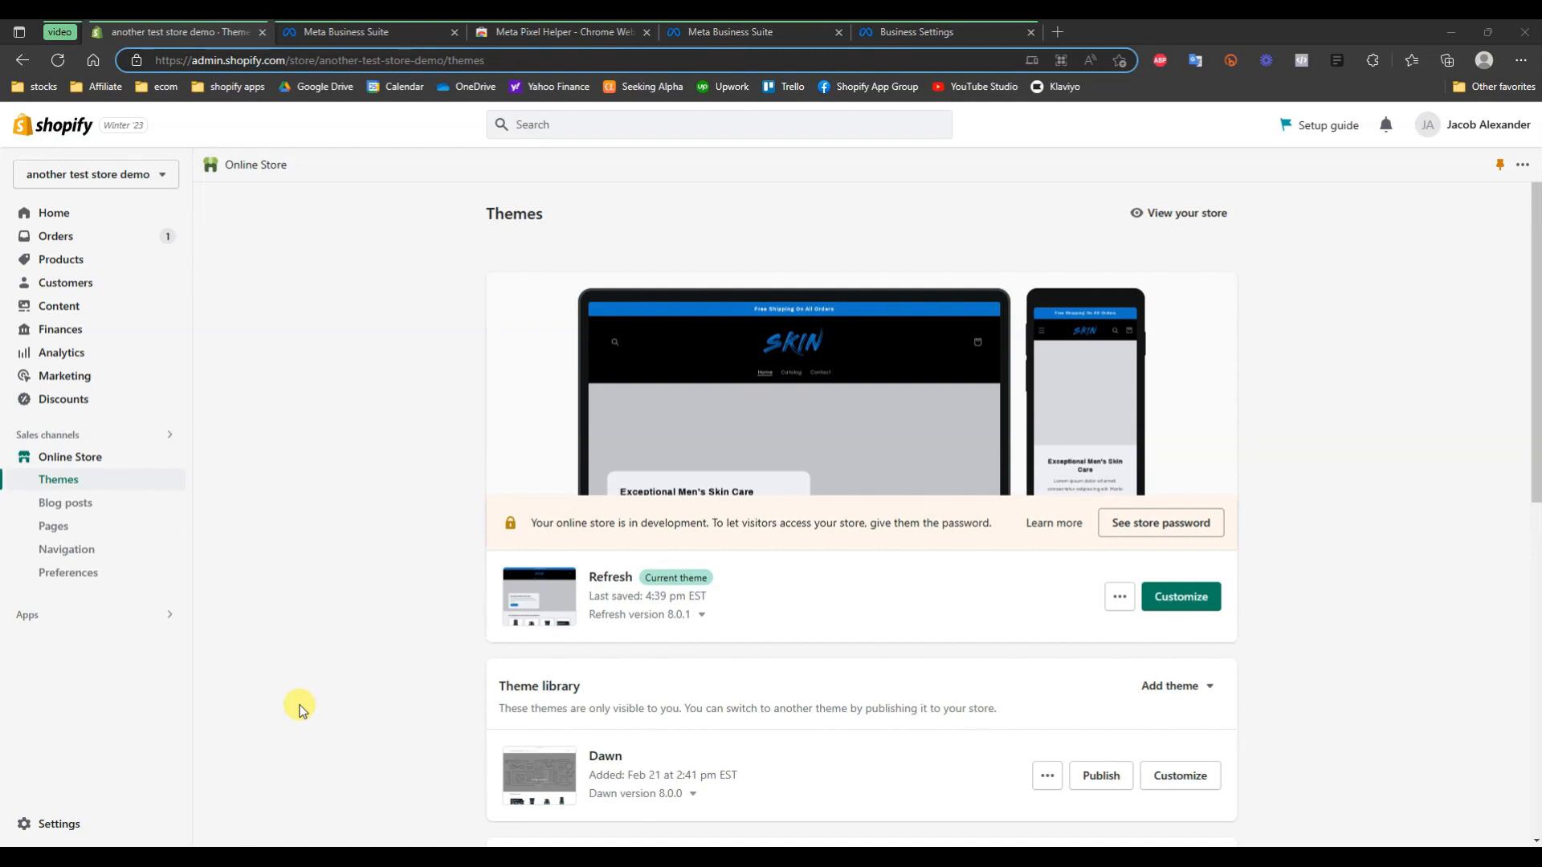Image resolution: width=1542 pixels, height=867 pixels.
Task: Open Discounts in sidebar
Action: click(63, 399)
